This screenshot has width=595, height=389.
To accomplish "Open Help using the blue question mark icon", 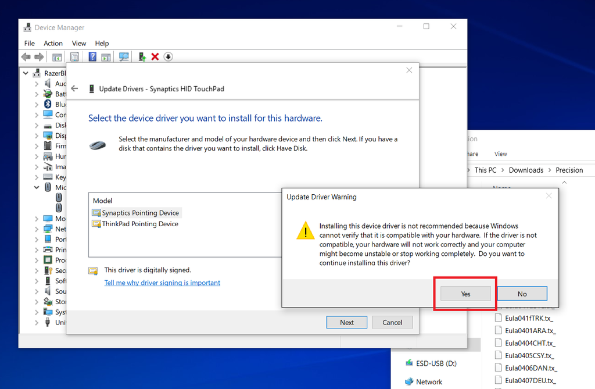I will (93, 56).
